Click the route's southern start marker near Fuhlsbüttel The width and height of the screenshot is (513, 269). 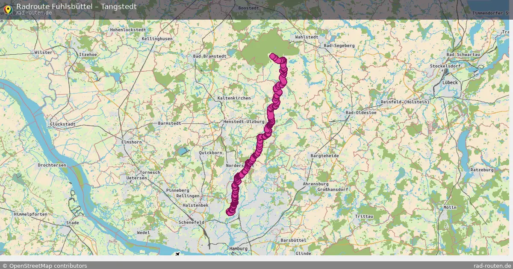pos(229,212)
